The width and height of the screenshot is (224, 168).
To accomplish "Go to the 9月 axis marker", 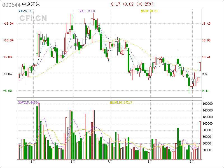I will 192,162.
